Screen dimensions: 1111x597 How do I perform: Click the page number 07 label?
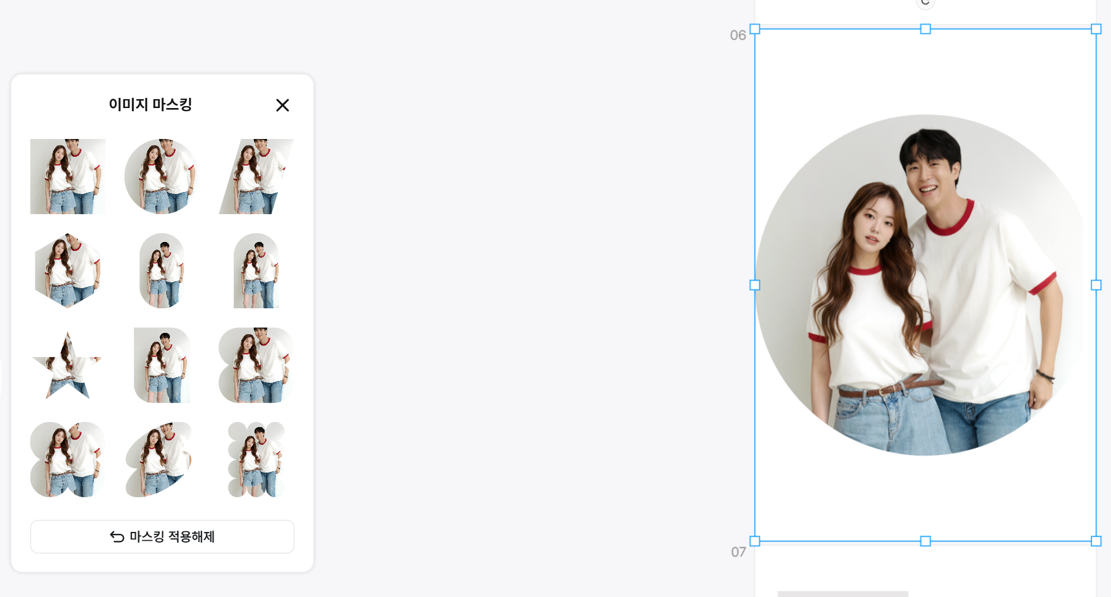pyautogui.click(x=738, y=552)
